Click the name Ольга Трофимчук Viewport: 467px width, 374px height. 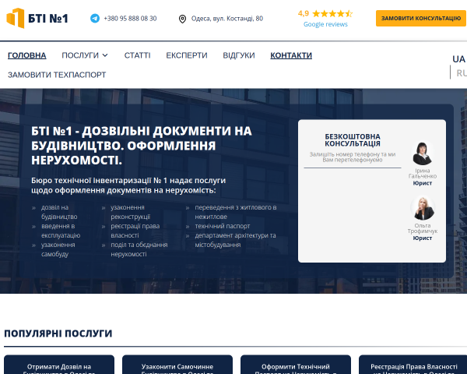click(x=423, y=228)
